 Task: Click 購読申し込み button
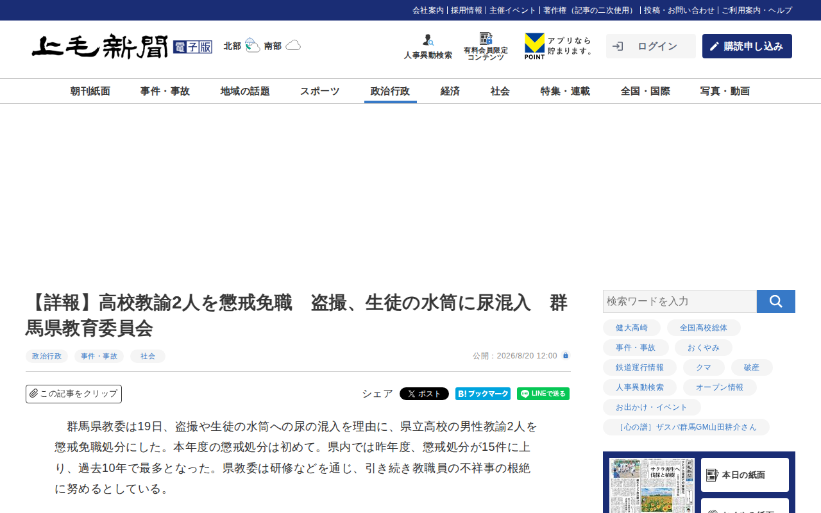point(747,46)
